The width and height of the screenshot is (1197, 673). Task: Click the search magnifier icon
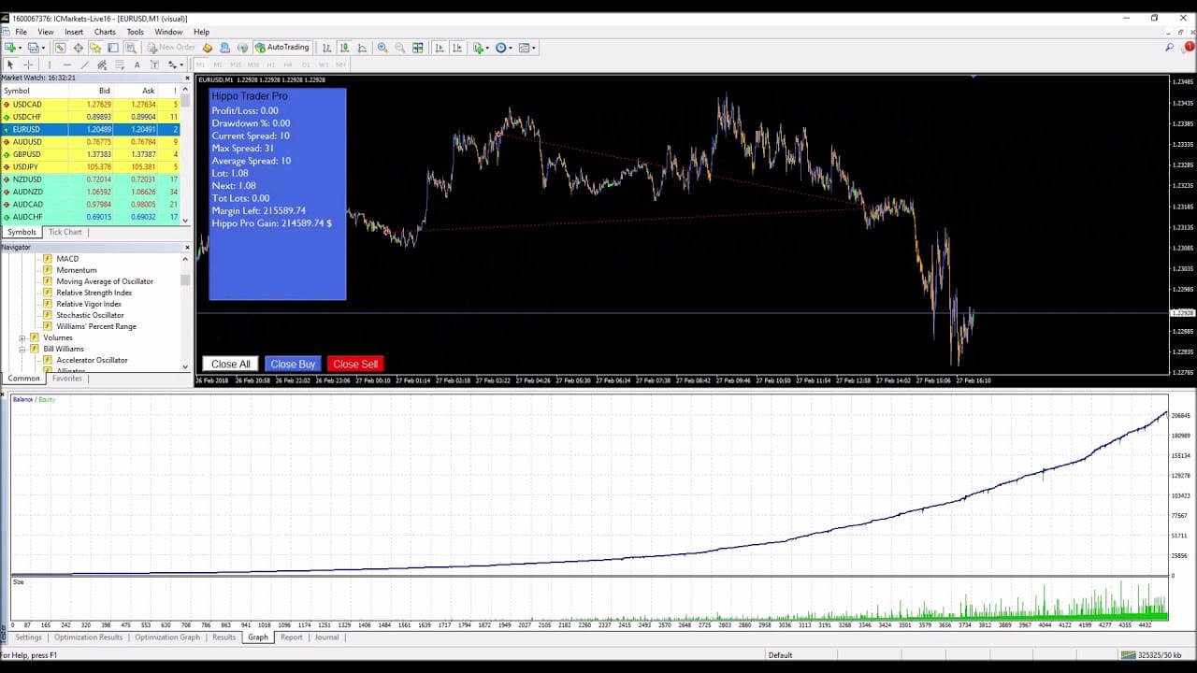coord(1169,48)
